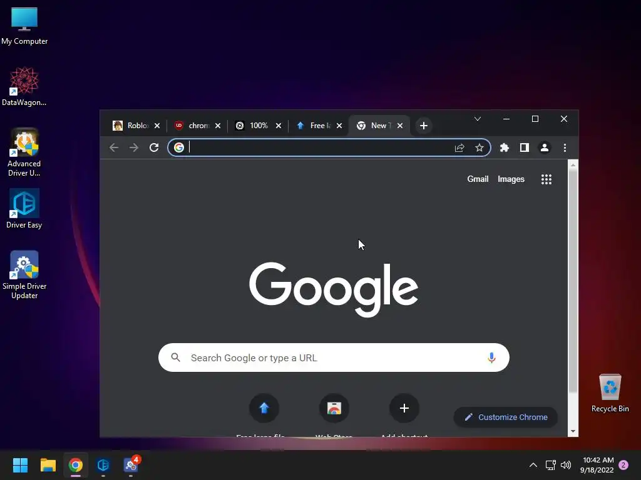Image resolution: width=641 pixels, height=480 pixels.
Task: Click the share this page icon
Action: 459,147
